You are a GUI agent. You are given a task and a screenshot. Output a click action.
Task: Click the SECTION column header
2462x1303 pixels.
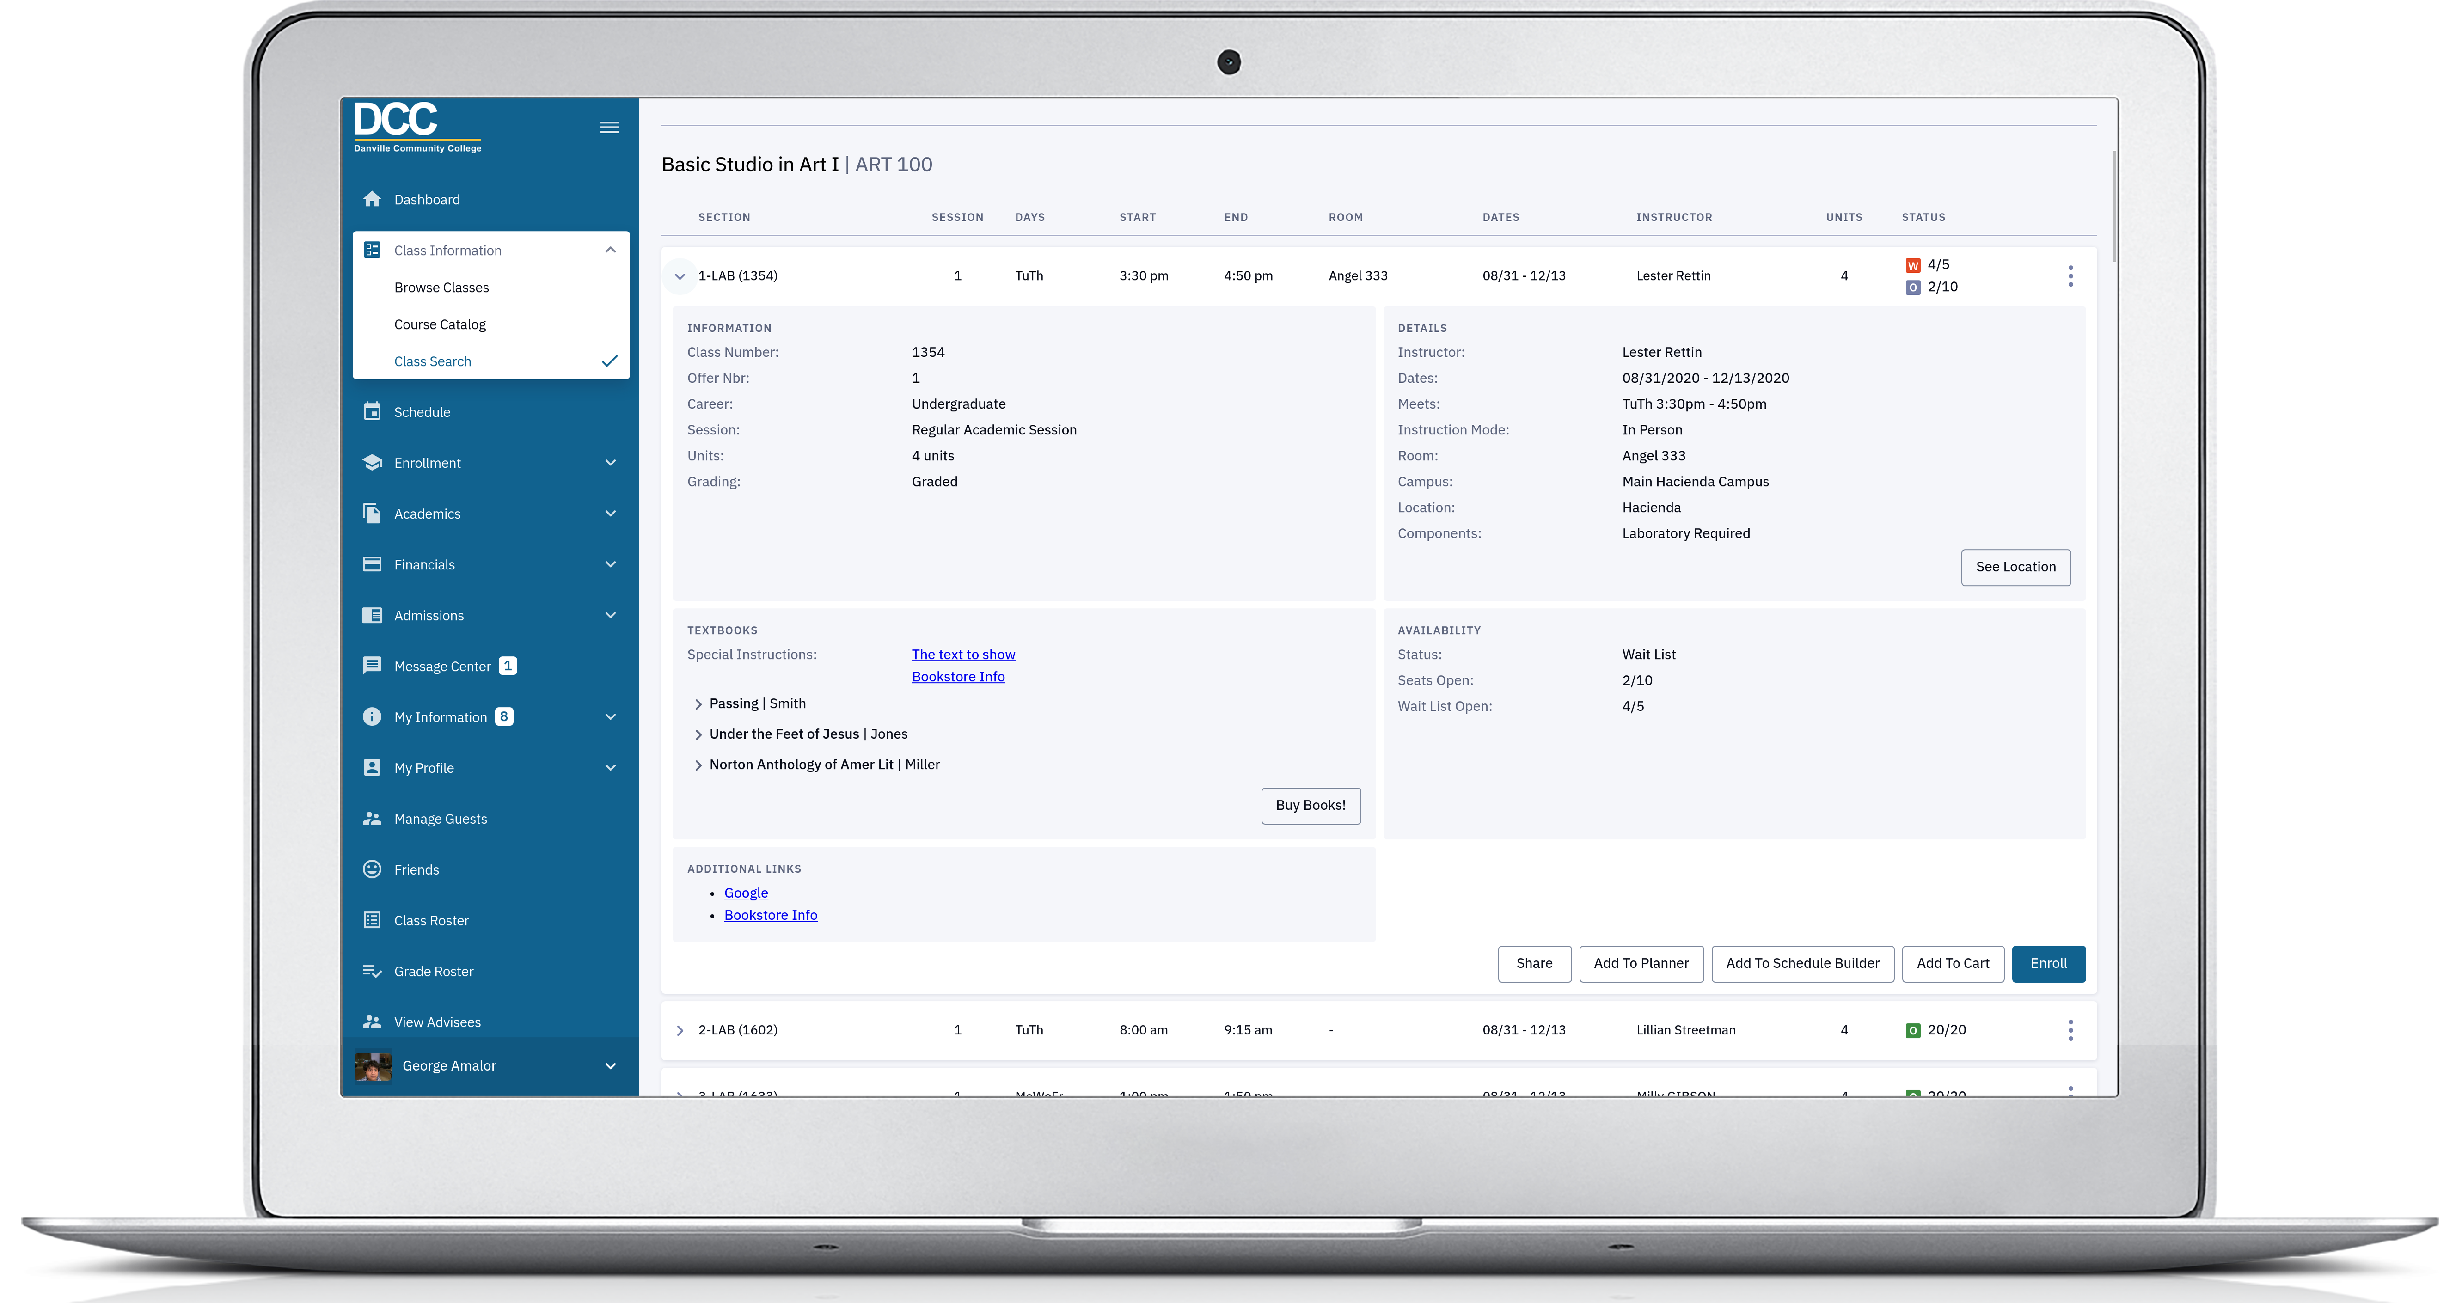point(723,217)
